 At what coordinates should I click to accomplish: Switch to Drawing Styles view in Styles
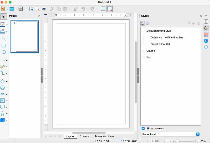coord(143,23)
